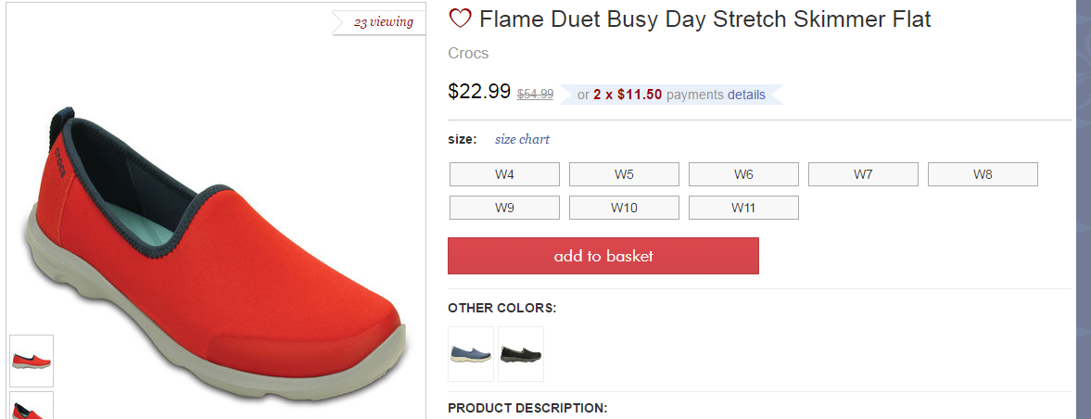Screen dimensions: 1091x419
Task: Select the W7 size button
Action: click(863, 174)
